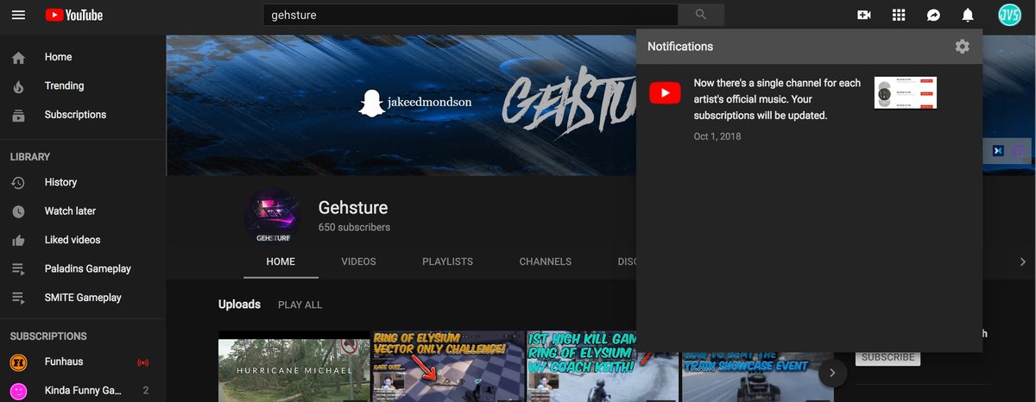Click the Watch later clock icon

[x=18, y=211]
